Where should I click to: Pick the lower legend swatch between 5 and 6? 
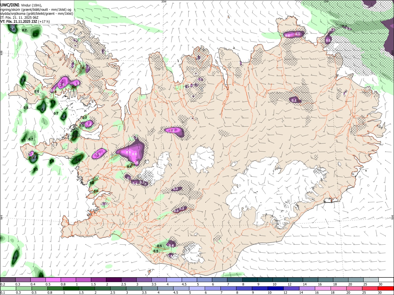pos(196,289)
